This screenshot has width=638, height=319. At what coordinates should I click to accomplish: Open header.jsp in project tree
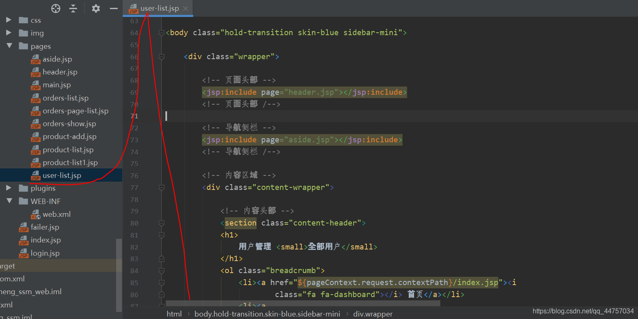coord(60,72)
